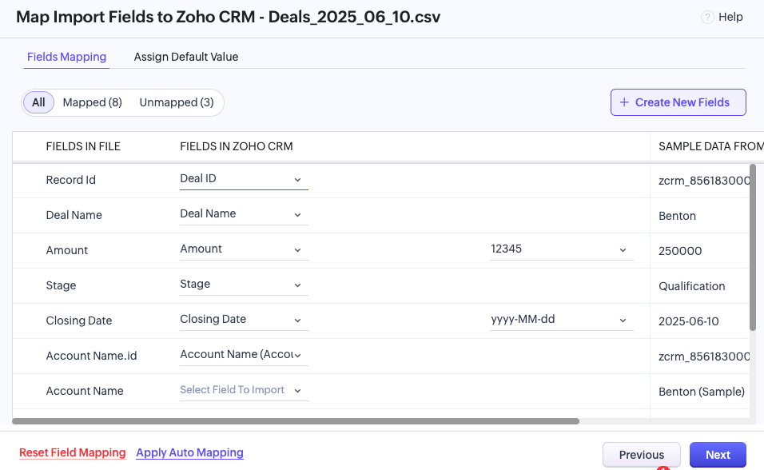The width and height of the screenshot is (764, 470).
Task: Click the FIELDS IN FILE column header
Action: point(83,147)
